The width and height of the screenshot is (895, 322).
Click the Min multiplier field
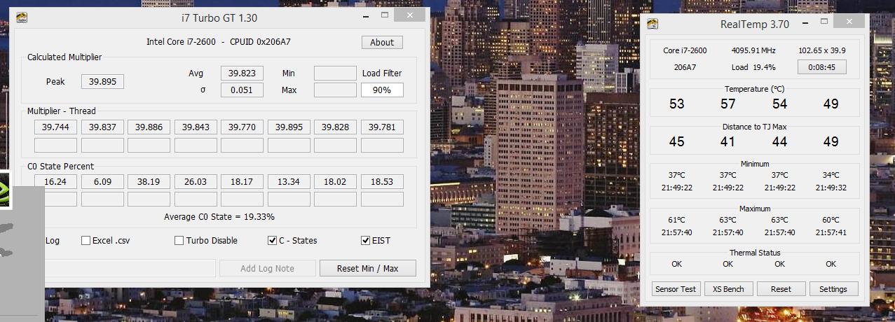coord(335,73)
